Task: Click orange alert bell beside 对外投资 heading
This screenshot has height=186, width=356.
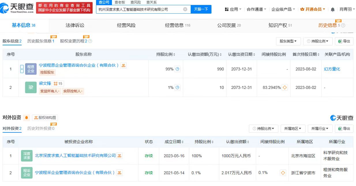Action: [x=27, y=118]
